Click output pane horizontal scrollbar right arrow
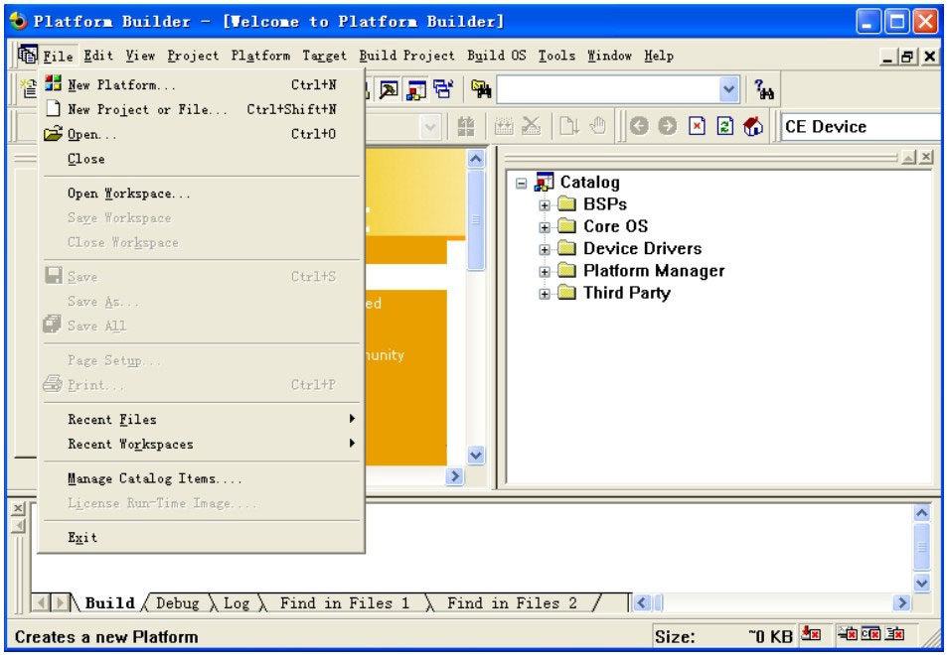Image resolution: width=947 pixels, height=655 pixels. coord(901,602)
